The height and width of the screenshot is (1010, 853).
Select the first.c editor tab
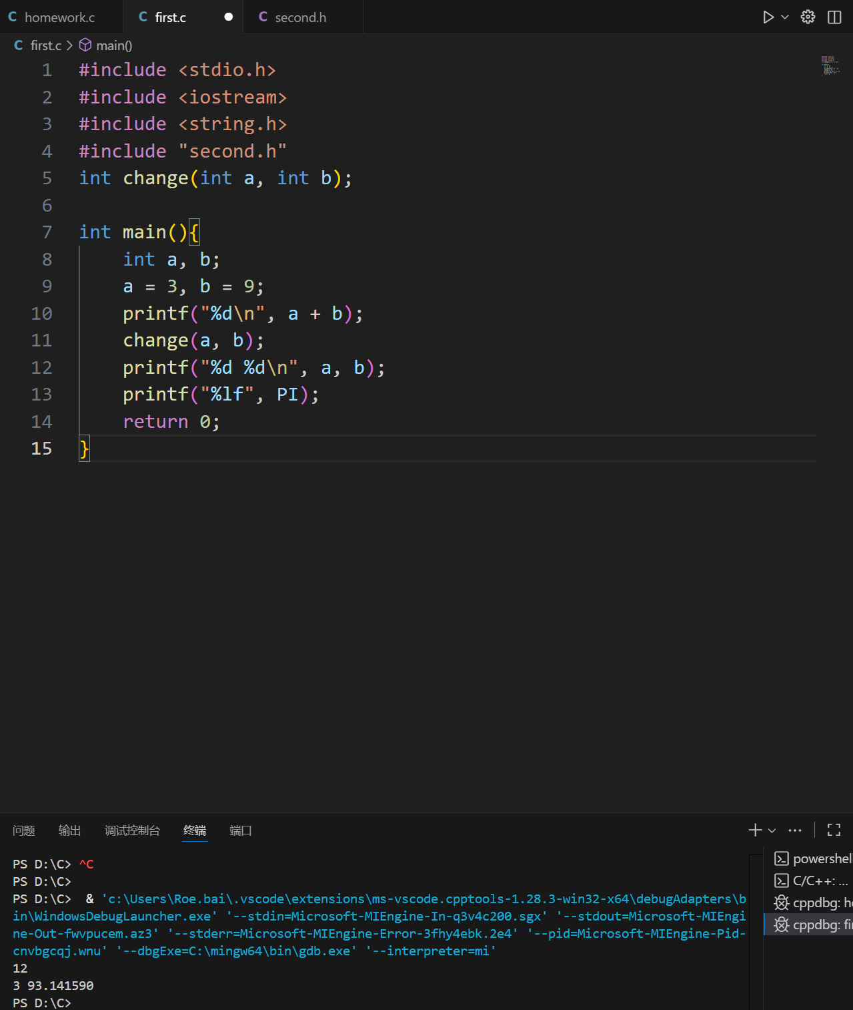[x=171, y=17]
